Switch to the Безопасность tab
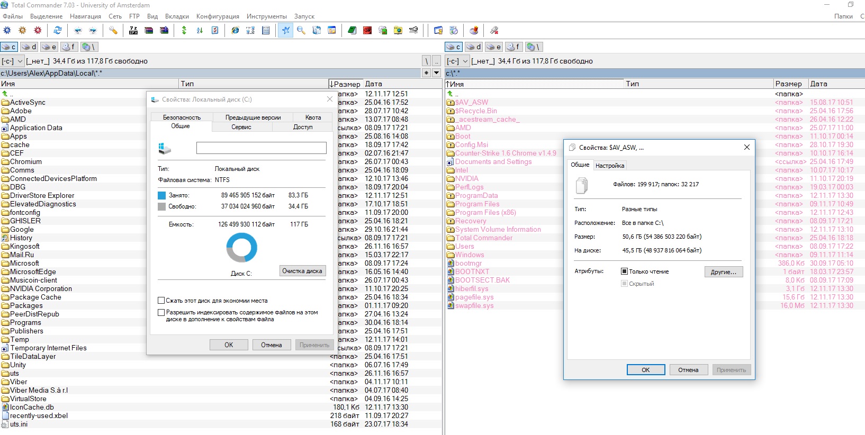The image size is (865, 435). coord(182,117)
